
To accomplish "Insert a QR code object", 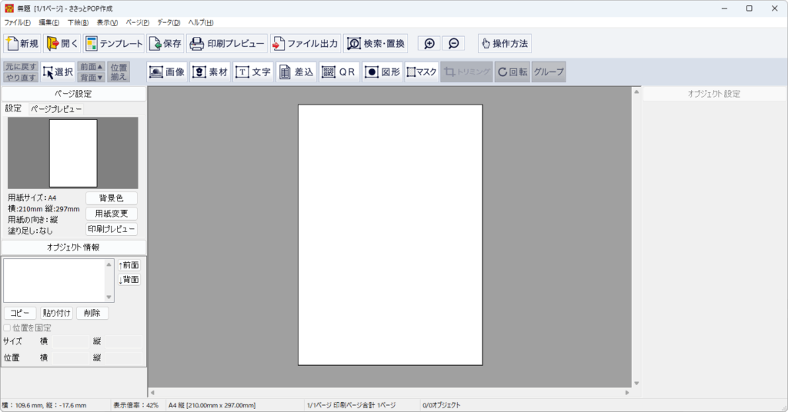I will [x=339, y=71].
